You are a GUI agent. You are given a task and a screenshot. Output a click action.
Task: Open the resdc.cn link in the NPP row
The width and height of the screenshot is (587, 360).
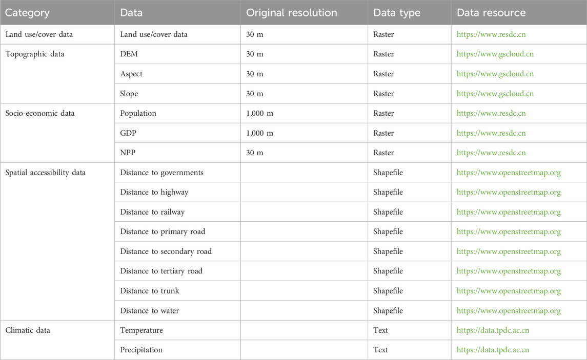(491, 153)
